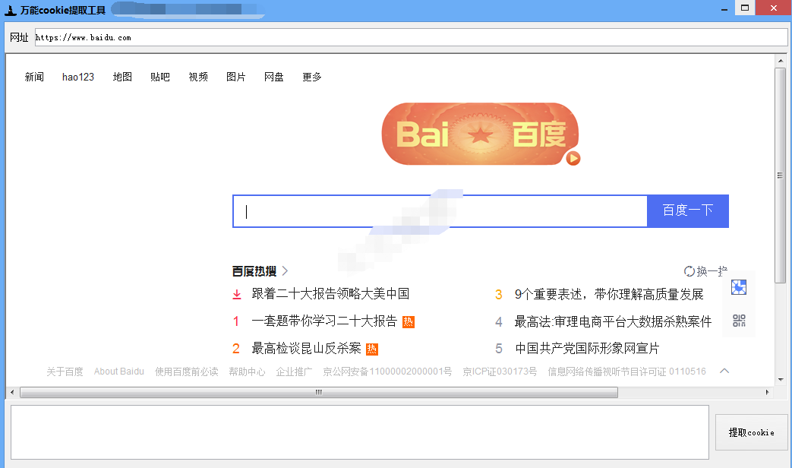Click the refresh icon beside 换一换
Screen dimensions: 792x468
(689, 270)
